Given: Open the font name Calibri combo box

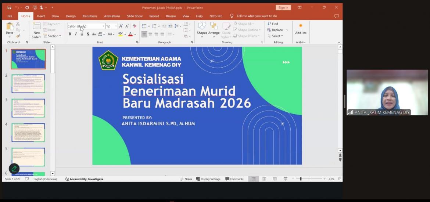Looking at the screenshot, I should point(86,26).
